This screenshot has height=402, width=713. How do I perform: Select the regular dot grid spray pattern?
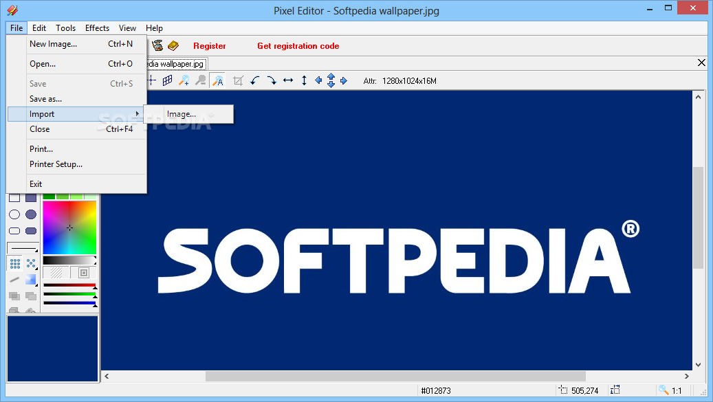15,263
